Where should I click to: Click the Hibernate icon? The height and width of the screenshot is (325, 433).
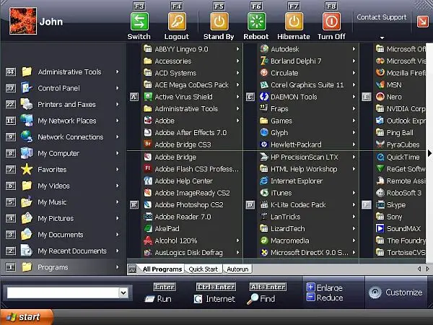click(294, 21)
